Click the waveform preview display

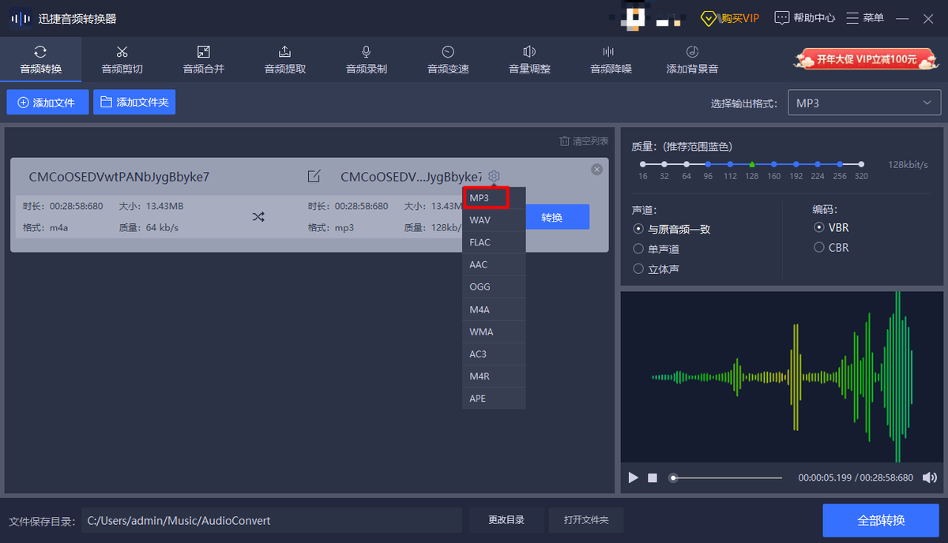click(781, 377)
